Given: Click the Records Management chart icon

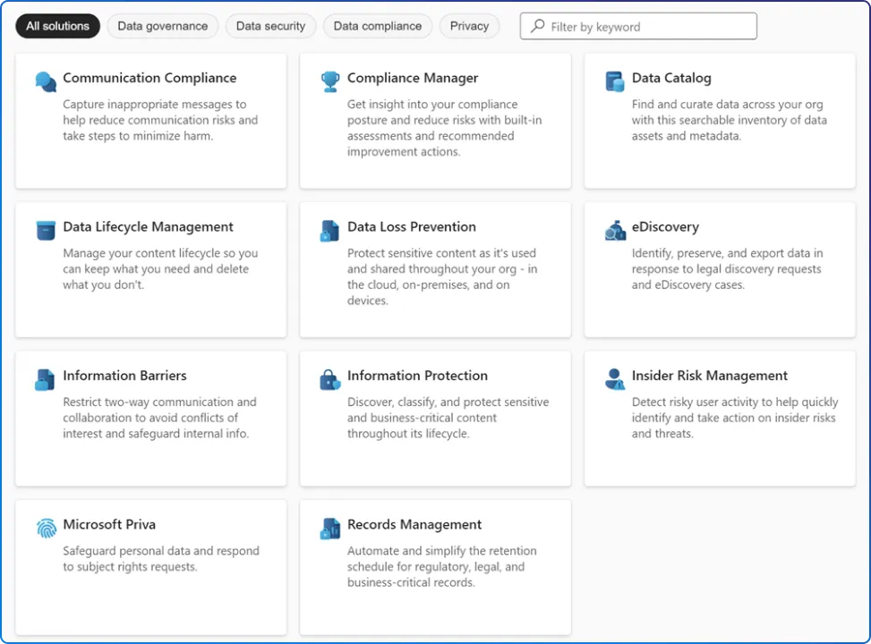Looking at the screenshot, I should coord(330,529).
